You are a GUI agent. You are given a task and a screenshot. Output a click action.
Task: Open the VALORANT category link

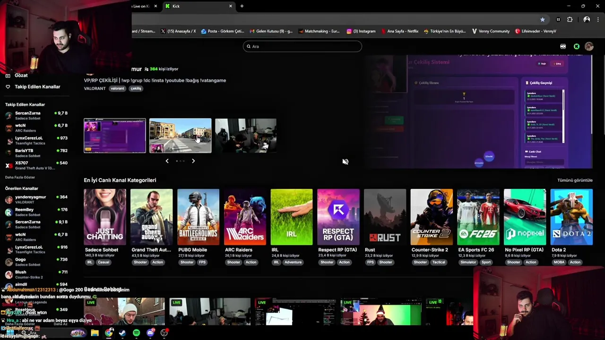click(95, 88)
